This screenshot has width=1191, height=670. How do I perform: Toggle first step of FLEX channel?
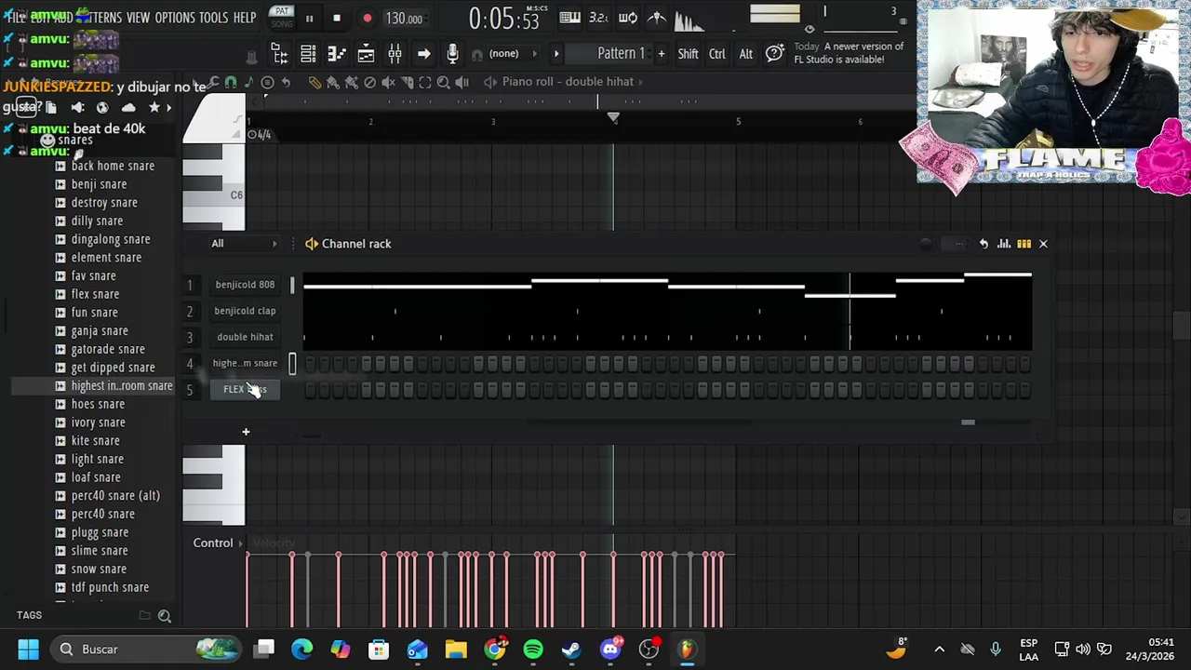(310, 390)
